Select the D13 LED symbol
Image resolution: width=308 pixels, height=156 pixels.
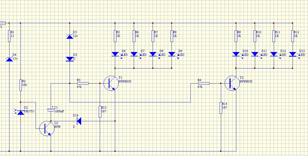pos(293,54)
